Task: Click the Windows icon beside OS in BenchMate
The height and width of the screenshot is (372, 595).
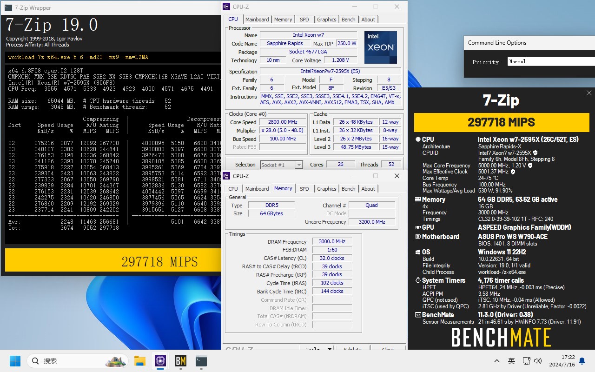Action: 418,252
